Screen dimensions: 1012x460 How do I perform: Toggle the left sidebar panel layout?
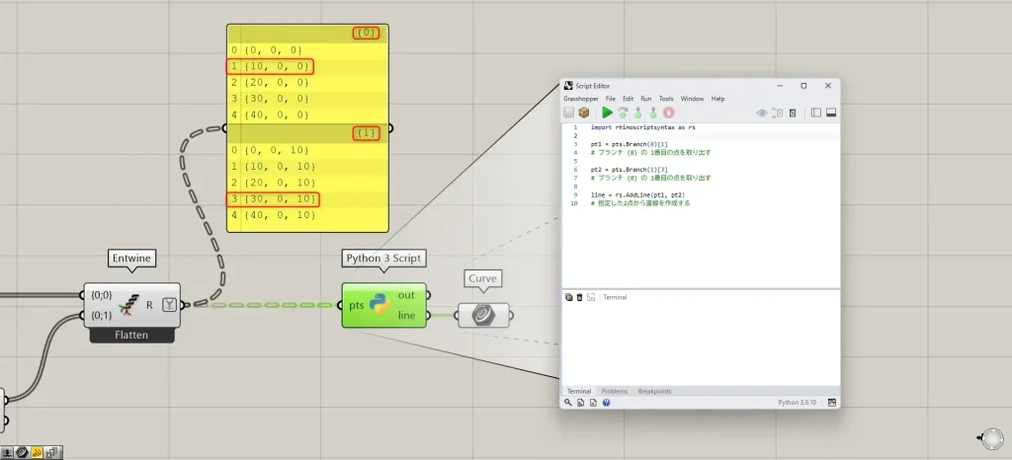[x=816, y=113]
